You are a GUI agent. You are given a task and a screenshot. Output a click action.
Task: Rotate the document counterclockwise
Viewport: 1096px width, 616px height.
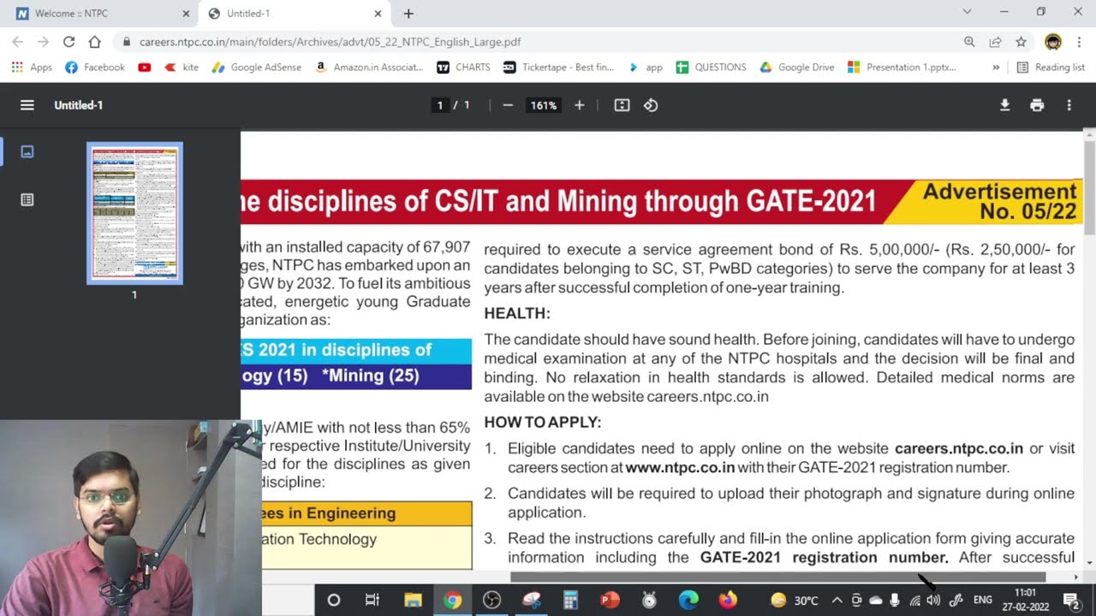click(651, 105)
